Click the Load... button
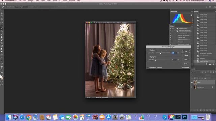 pyautogui.click(x=186, y=60)
